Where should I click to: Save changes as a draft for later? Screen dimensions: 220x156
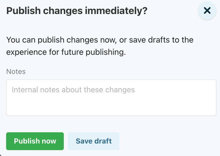pos(94,141)
